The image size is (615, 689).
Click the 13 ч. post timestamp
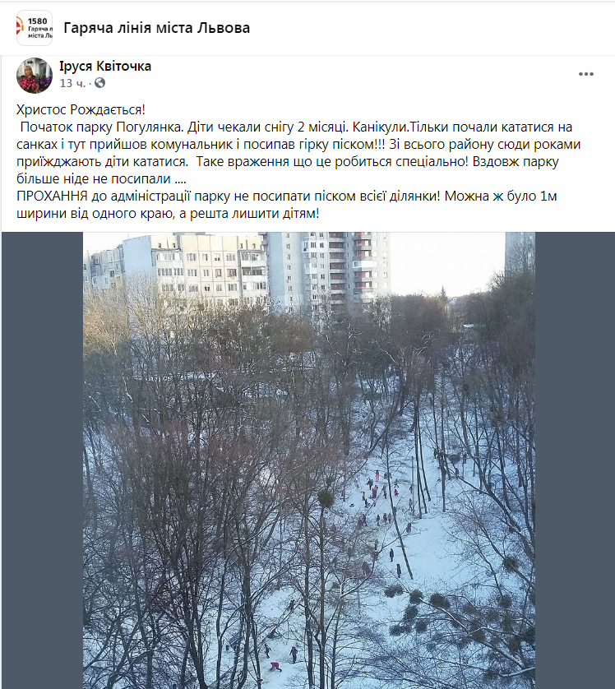(x=73, y=83)
